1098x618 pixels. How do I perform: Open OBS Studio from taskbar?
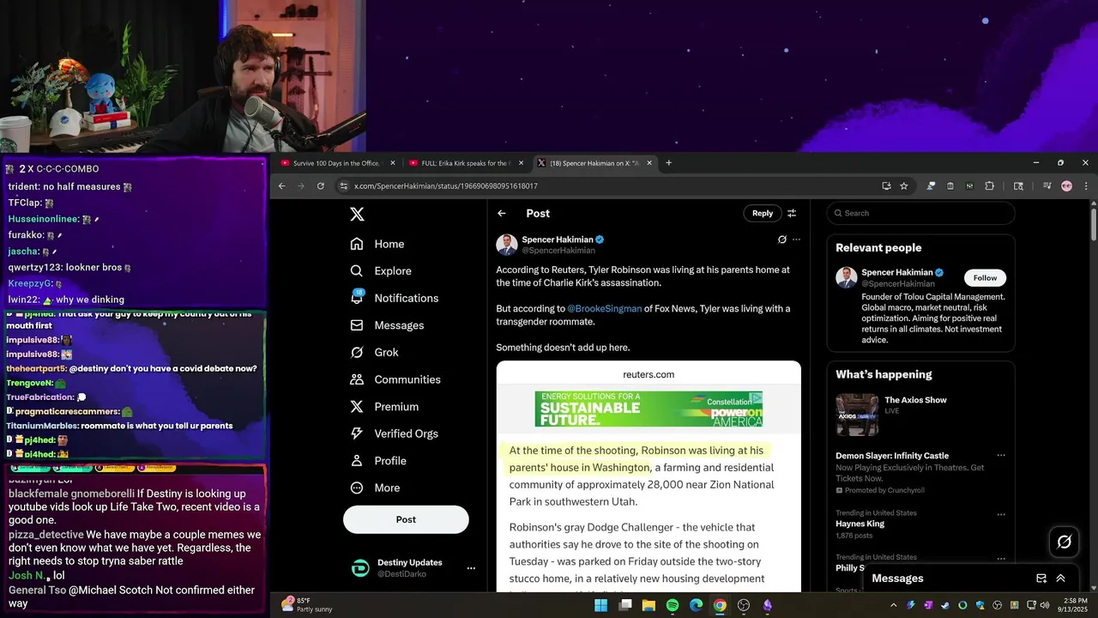pos(744,605)
